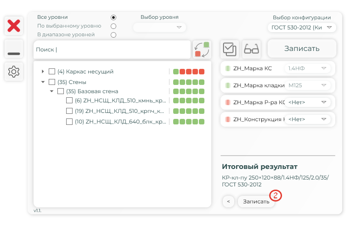Click the red-green swap refresh icon
This screenshot has width=350, height=230.
[x=202, y=49]
